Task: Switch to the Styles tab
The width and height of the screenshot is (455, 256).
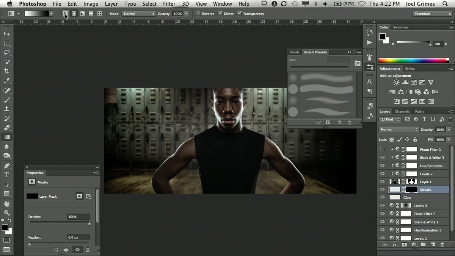Action: pos(410,69)
